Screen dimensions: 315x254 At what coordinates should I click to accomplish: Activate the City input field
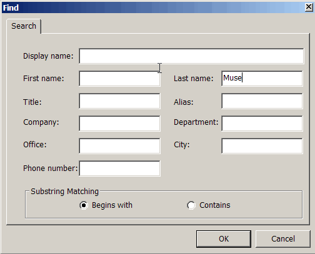pyautogui.click(x=262, y=146)
